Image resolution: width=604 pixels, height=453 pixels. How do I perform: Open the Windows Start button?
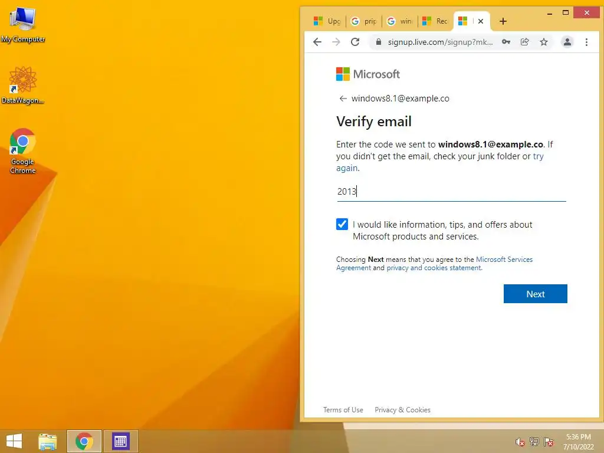[x=14, y=441]
